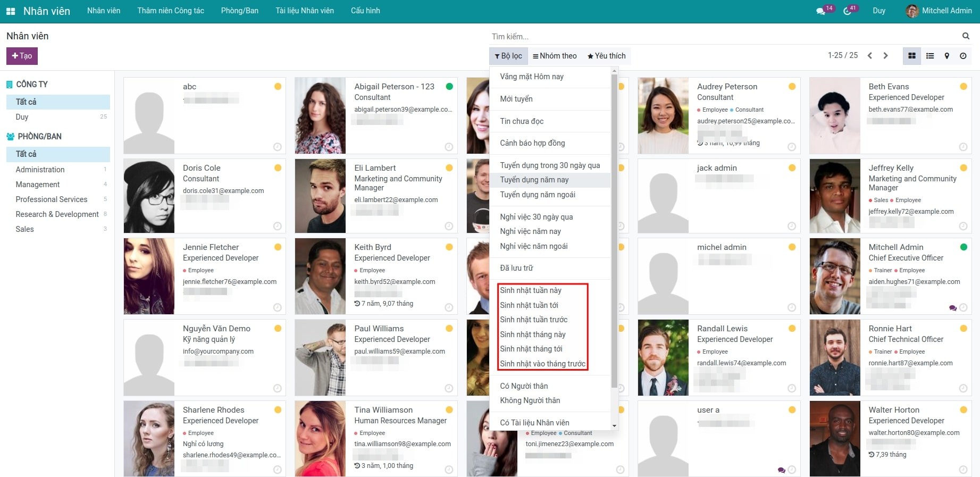
Task: Open the Phòng/Ban menu
Action: coord(239,11)
